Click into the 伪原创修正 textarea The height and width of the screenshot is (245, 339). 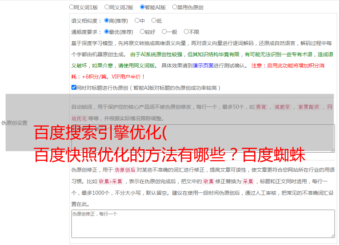tap(203, 224)
